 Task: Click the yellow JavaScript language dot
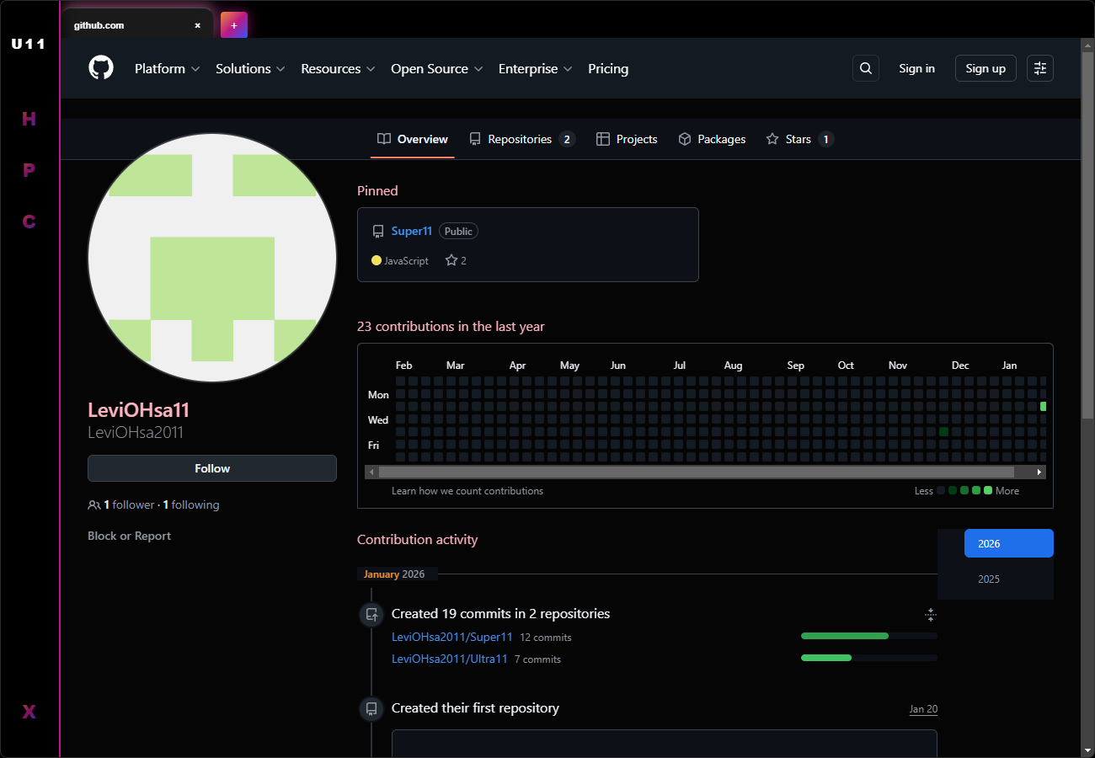[377, 260]
